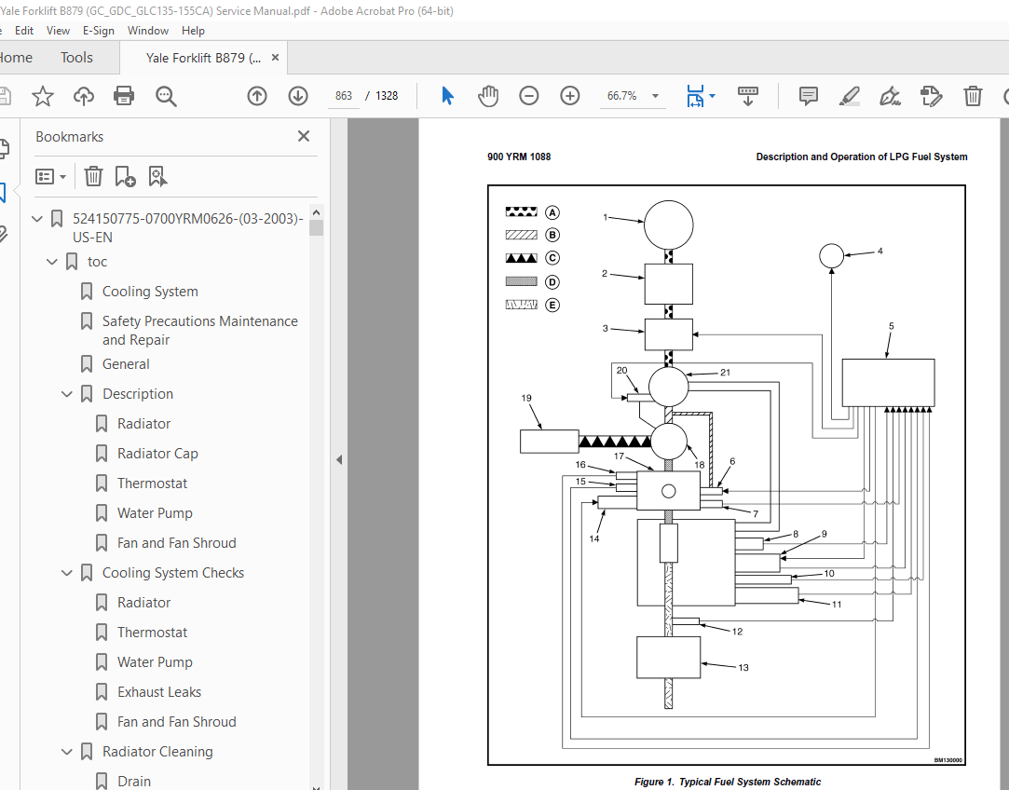Close the Bookmarks panel
Image resolution: width=1009 pixels, height=790 pixels.
[x=304, y=136]
